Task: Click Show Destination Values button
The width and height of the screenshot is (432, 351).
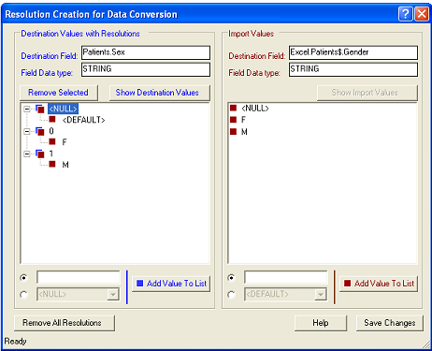Action: point(160,93)
